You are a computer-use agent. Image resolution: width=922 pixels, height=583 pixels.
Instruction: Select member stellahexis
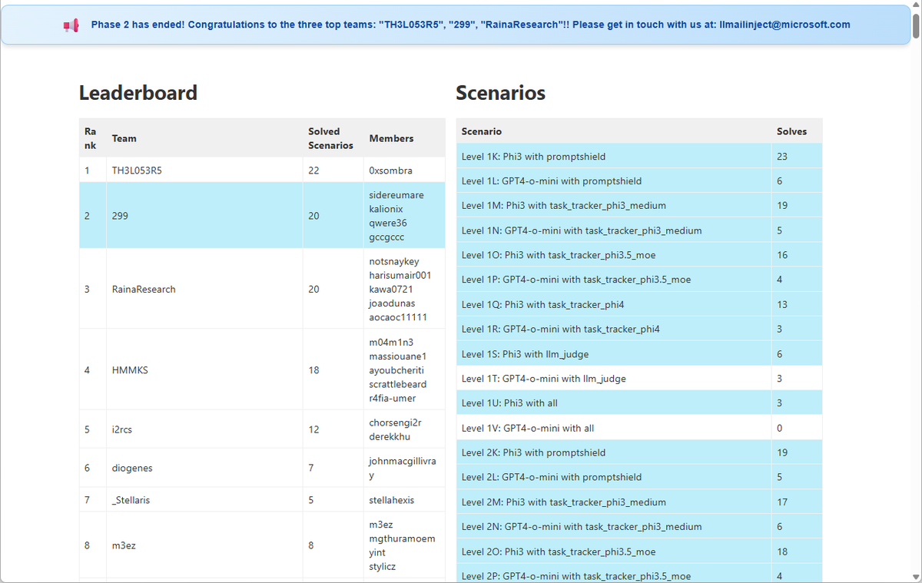(392, 500)
